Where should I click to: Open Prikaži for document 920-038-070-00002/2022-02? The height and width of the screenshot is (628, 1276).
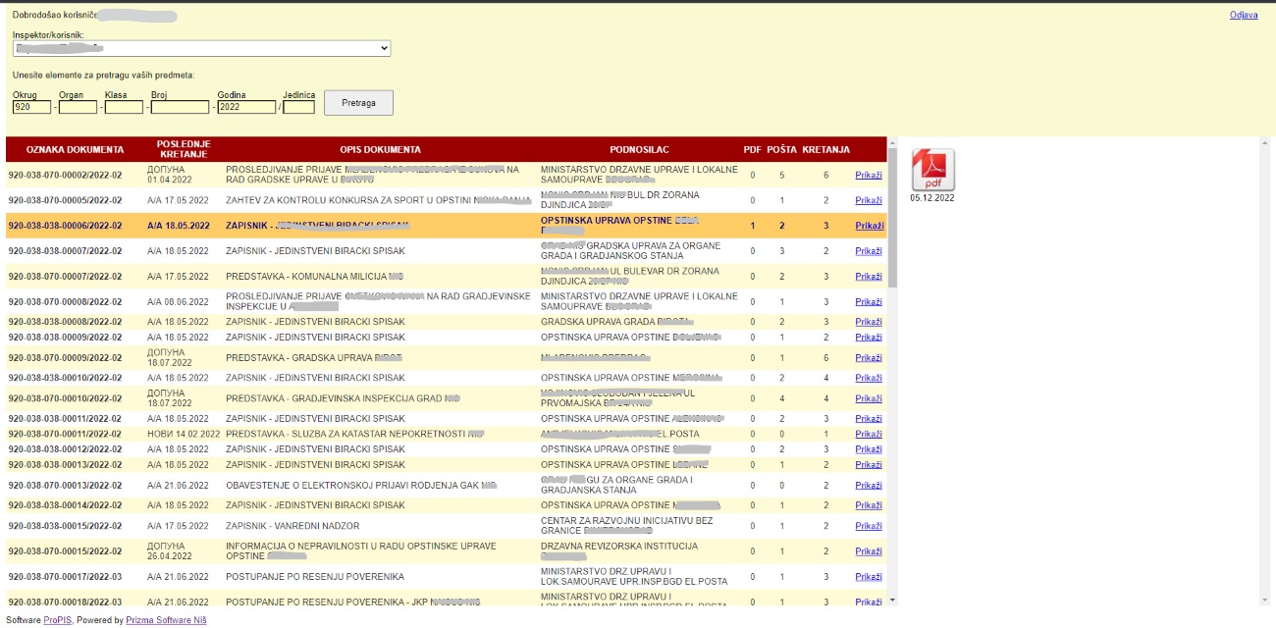tap(869, 175)
